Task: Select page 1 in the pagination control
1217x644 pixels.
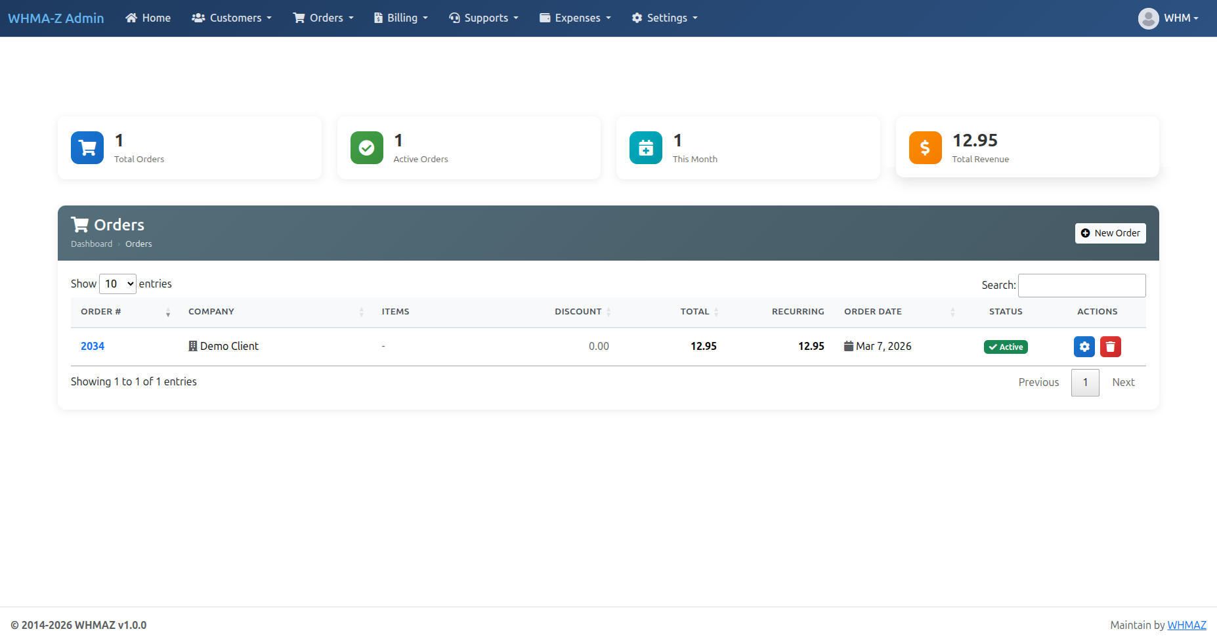Action: [1085, 382]
